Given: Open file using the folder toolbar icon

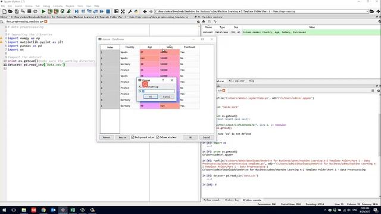Looking at the screenshot, I should 10,11.
